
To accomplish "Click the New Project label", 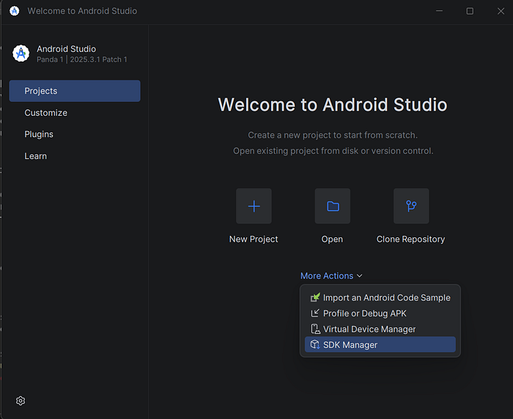I will coord(254,239).
